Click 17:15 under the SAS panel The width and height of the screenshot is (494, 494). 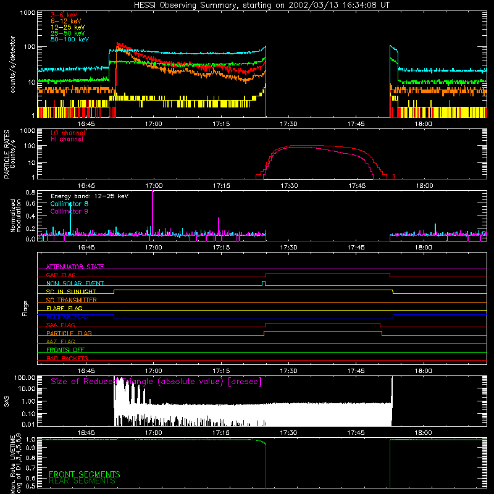(x=221, y=433)
